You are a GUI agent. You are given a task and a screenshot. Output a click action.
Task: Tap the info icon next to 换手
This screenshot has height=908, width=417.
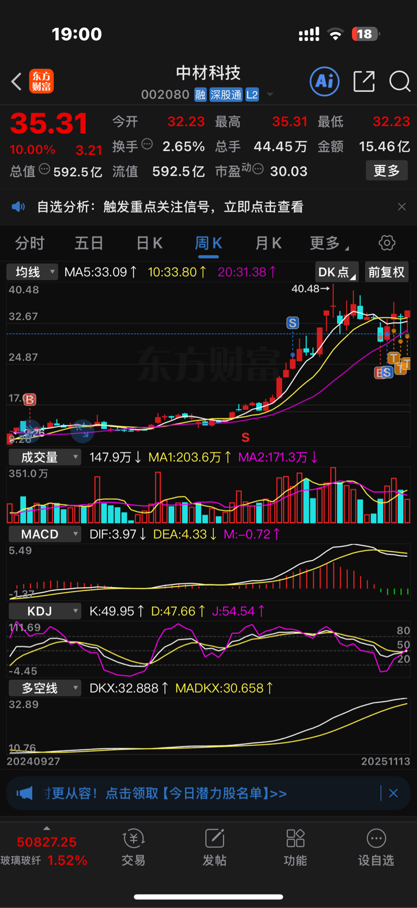point(147,144)
